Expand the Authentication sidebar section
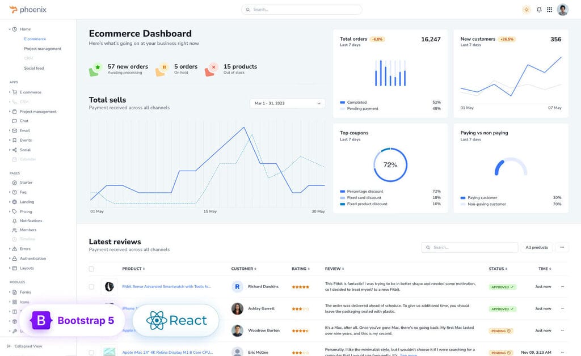581x356 pixels. tap(10, 258)
